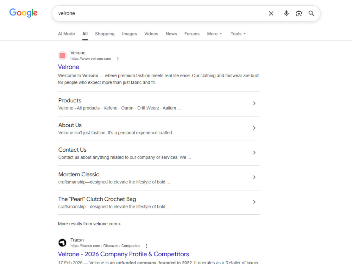This screenshot has width=352, height=264.
Task: Expand the Contact Us row chevron
Action: (x=254, y=153)
